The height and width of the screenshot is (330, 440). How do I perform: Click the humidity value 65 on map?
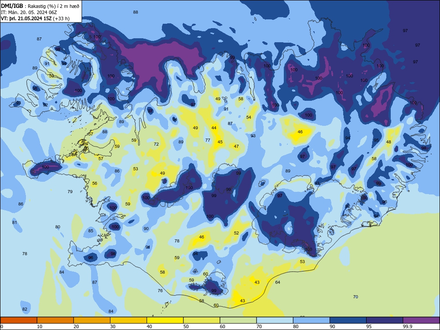coord(86,148)
